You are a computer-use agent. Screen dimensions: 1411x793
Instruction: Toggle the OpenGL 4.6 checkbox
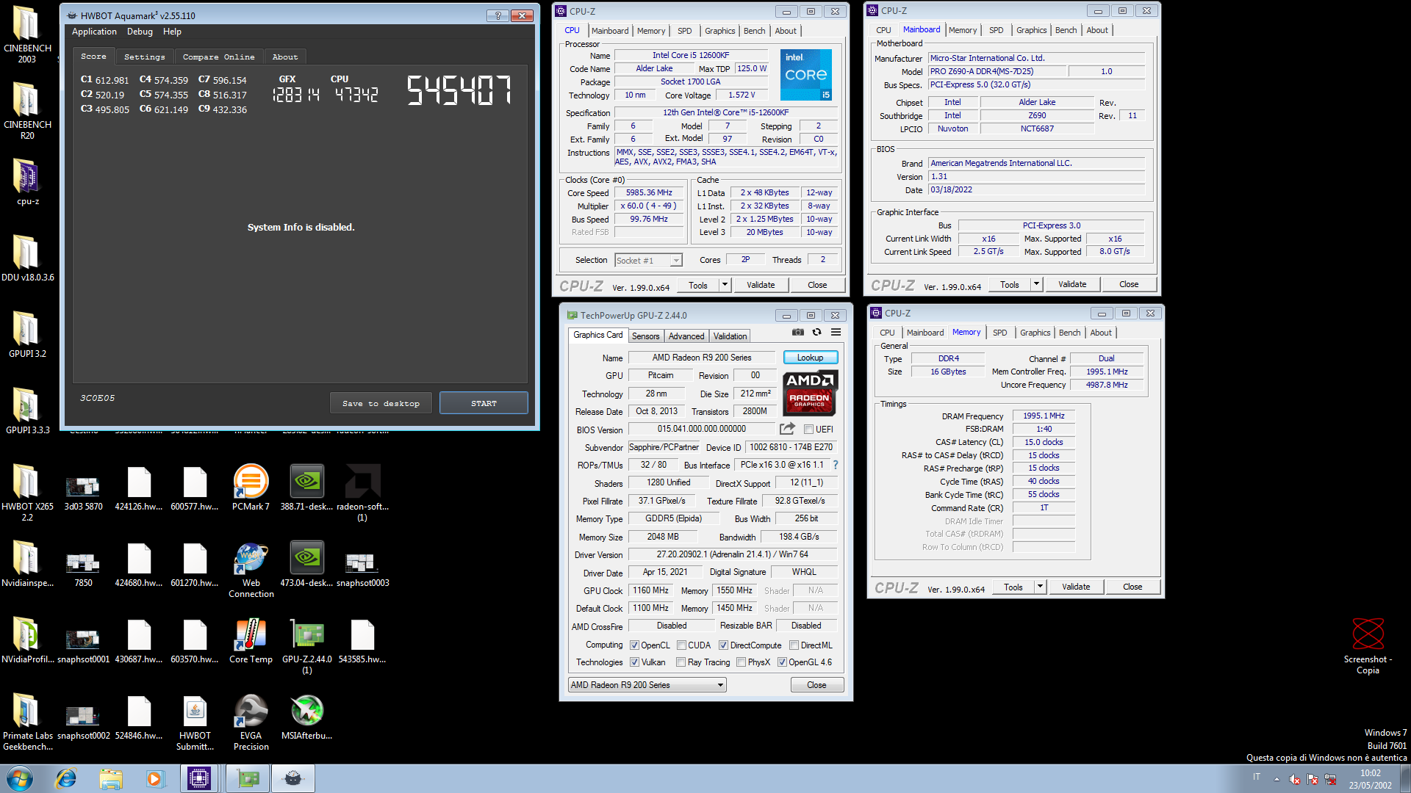tap(782, 662)
